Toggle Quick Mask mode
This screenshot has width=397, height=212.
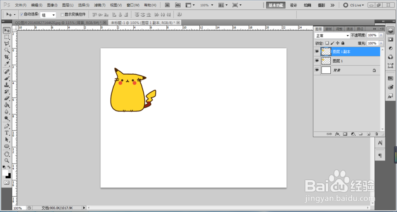click(x=7, y=182)
